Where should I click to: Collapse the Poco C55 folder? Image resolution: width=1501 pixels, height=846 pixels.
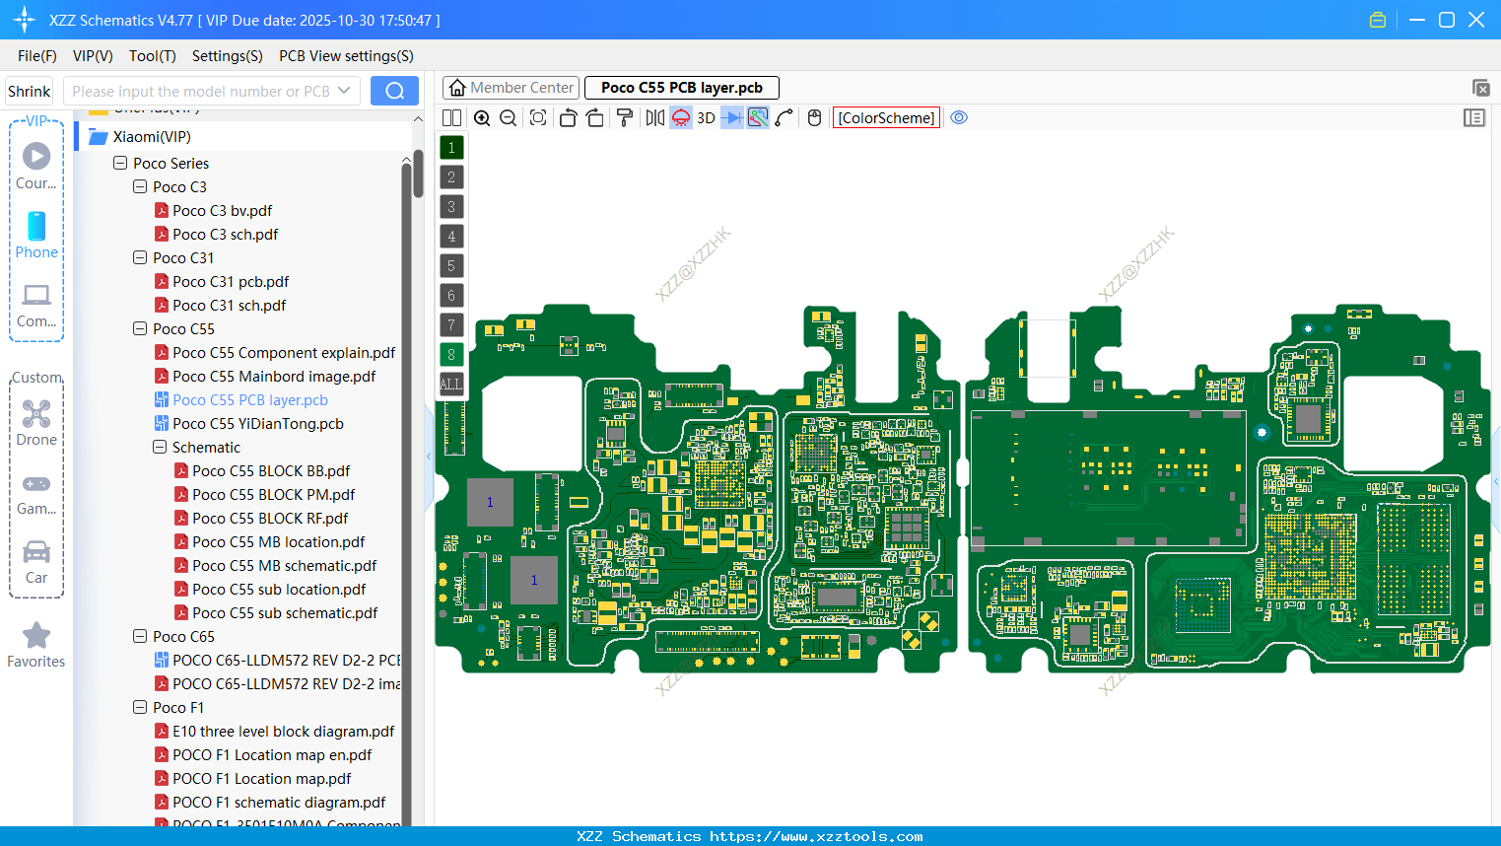coord(139,328)
